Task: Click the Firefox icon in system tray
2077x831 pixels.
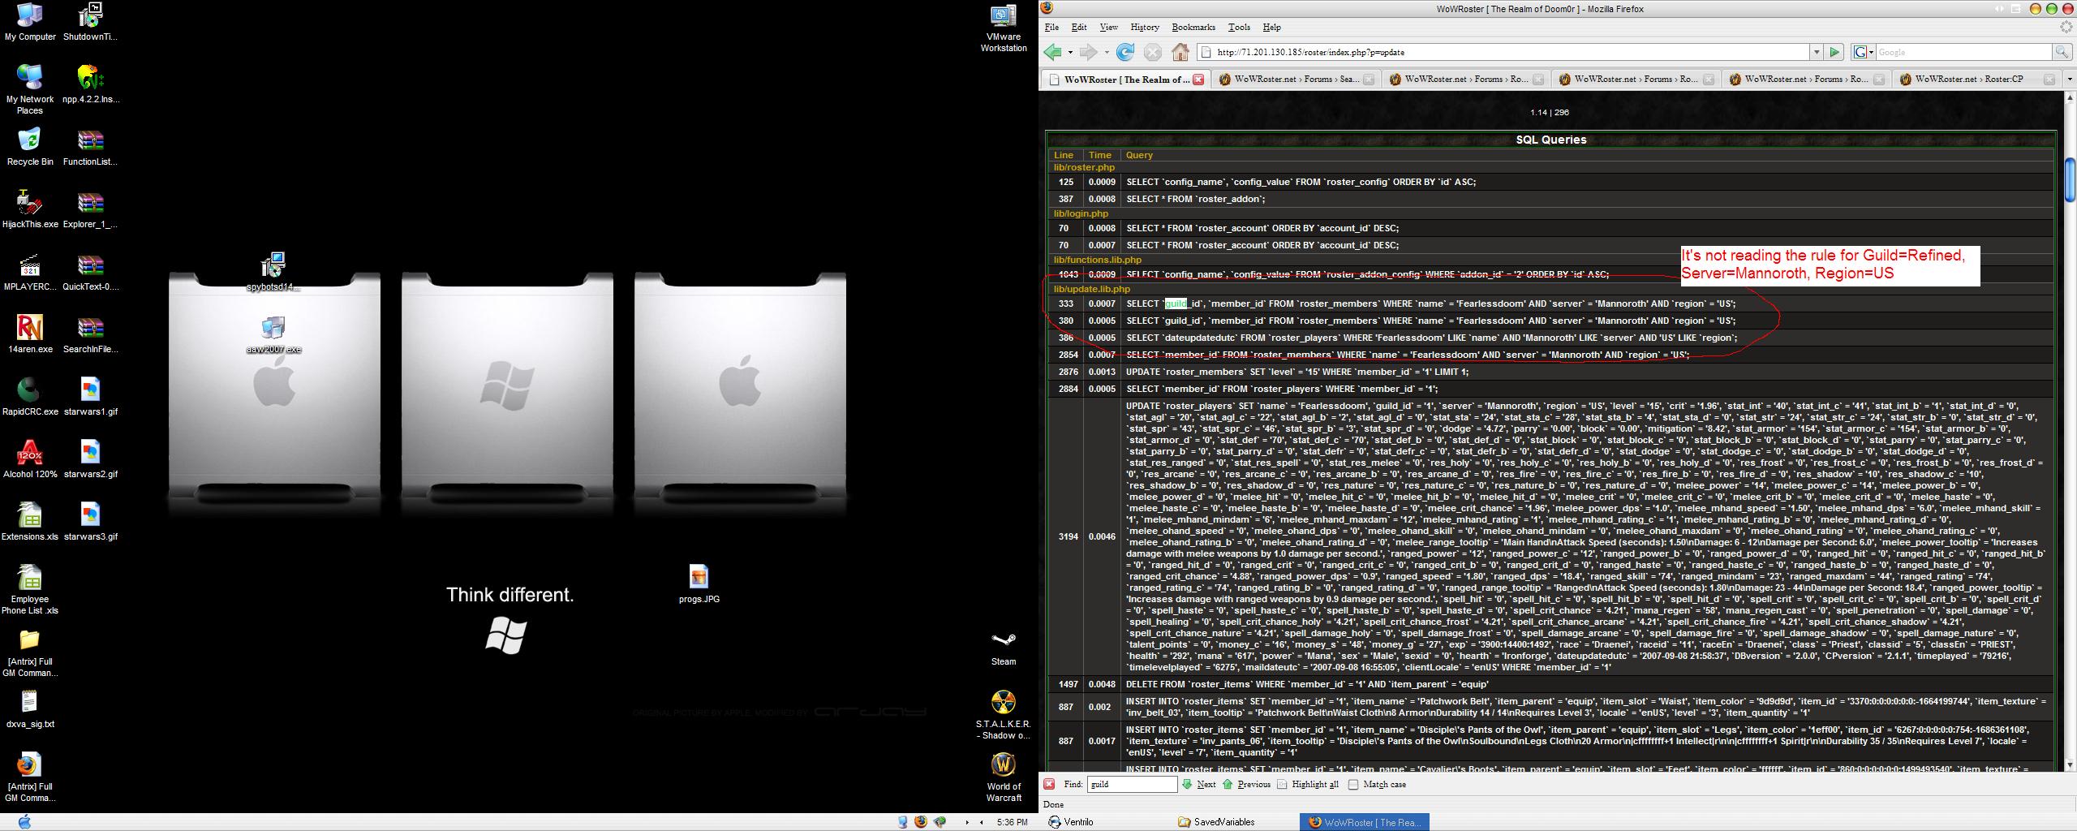Action: coord(920,822)
